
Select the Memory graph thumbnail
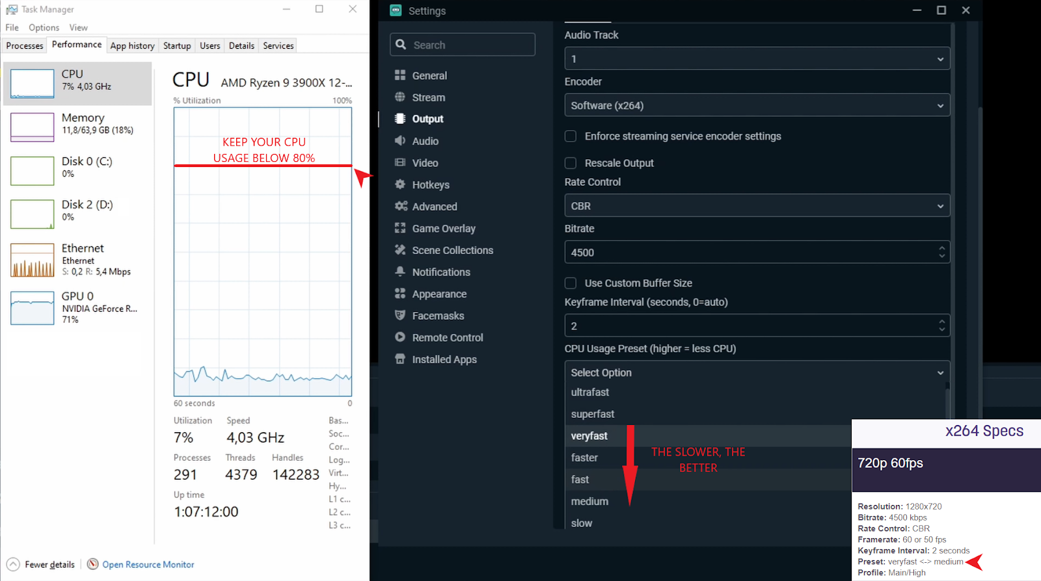tap(33, 127)
